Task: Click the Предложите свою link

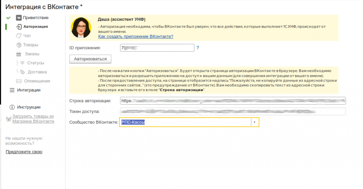Action: point(24,152)
